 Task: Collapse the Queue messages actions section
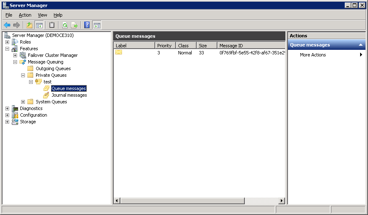pyautogui.click(x=361, y=45)
